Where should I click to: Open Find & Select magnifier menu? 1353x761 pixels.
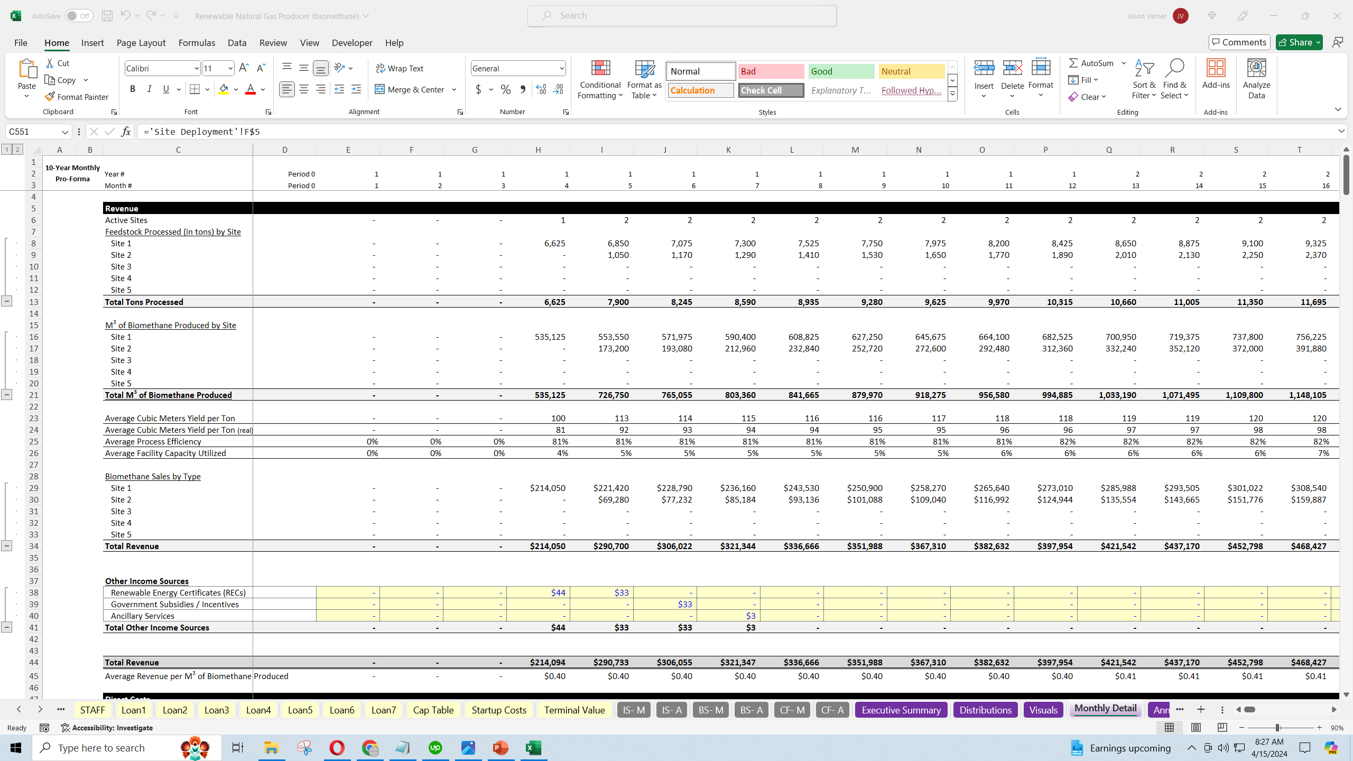[1174, 79]
